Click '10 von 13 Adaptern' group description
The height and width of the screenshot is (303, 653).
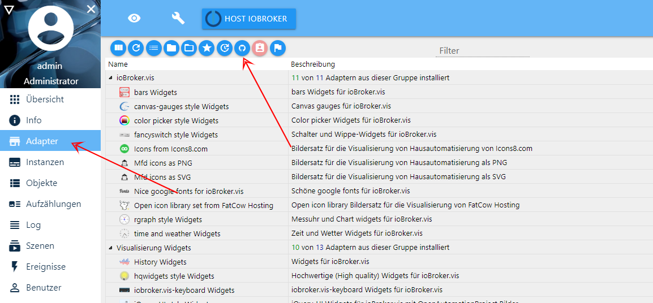[370, 248]
